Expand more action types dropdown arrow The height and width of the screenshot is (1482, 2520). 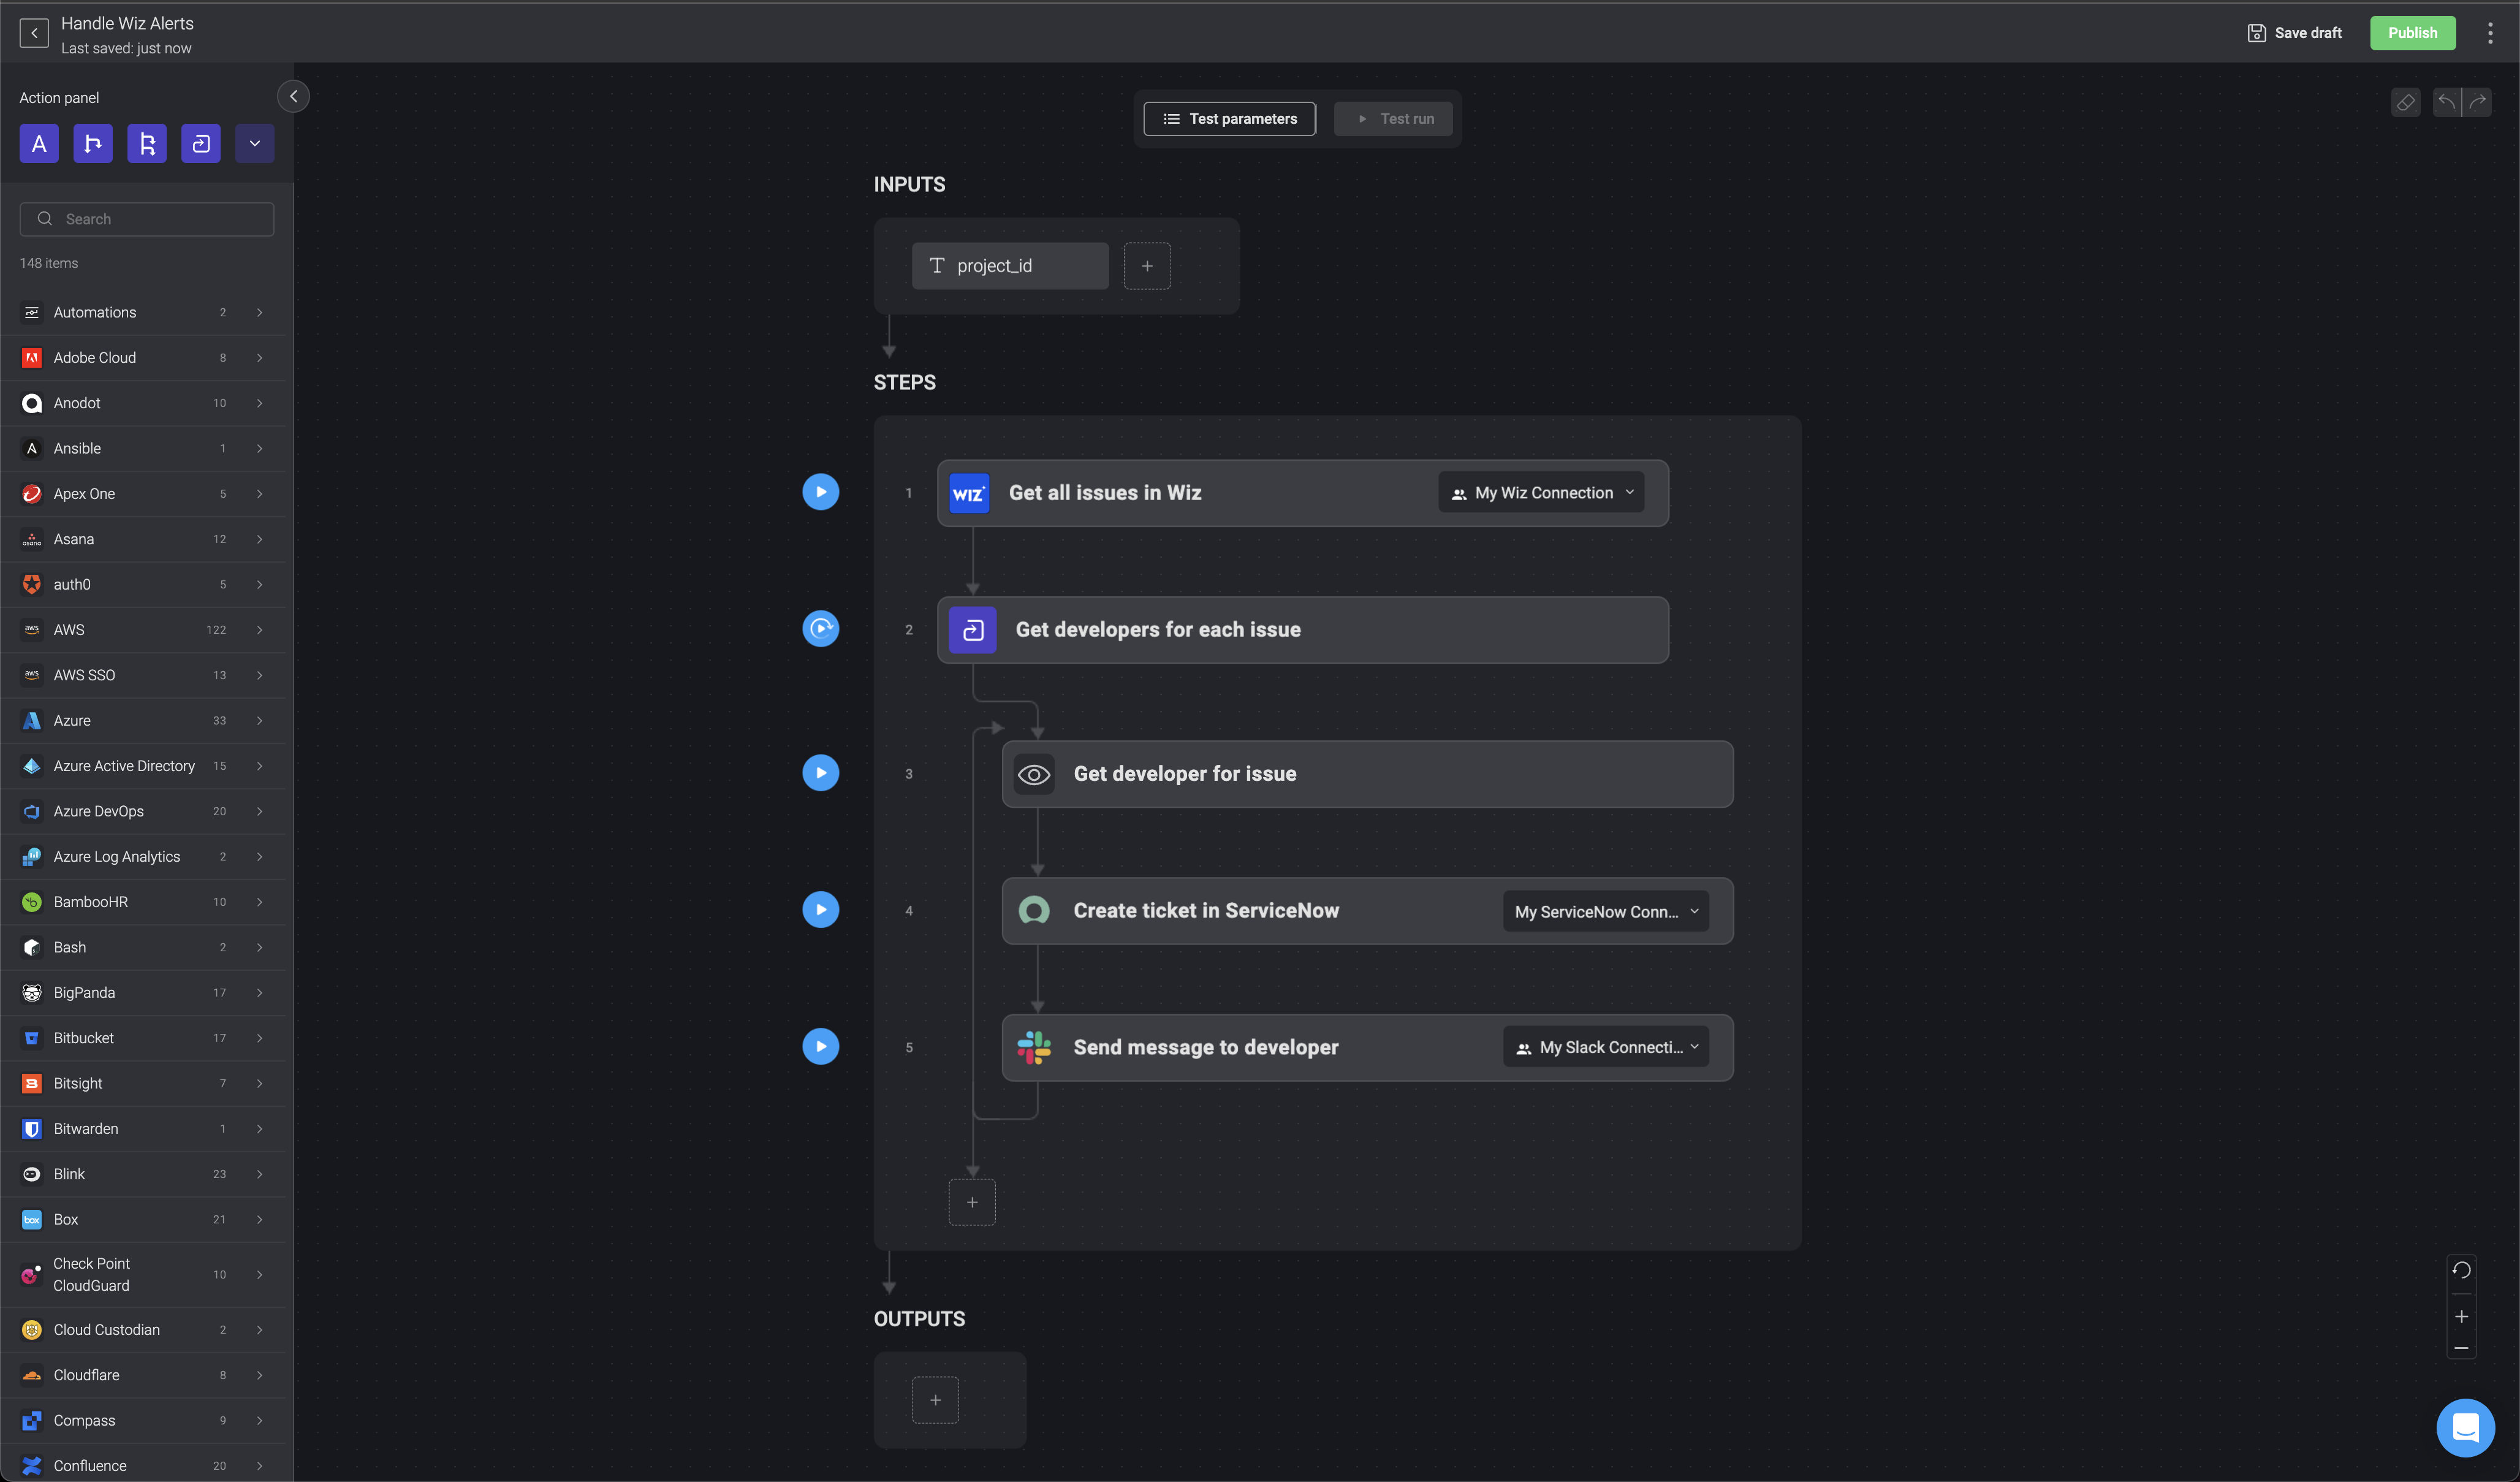click(x=255, y=144)
